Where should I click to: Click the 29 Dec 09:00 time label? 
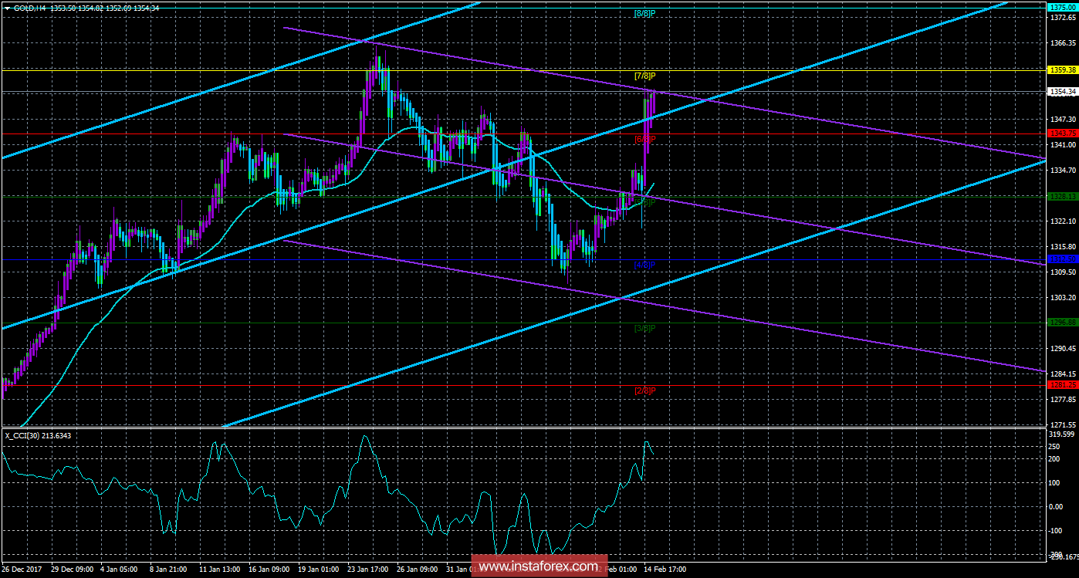(x=73, y=570)
